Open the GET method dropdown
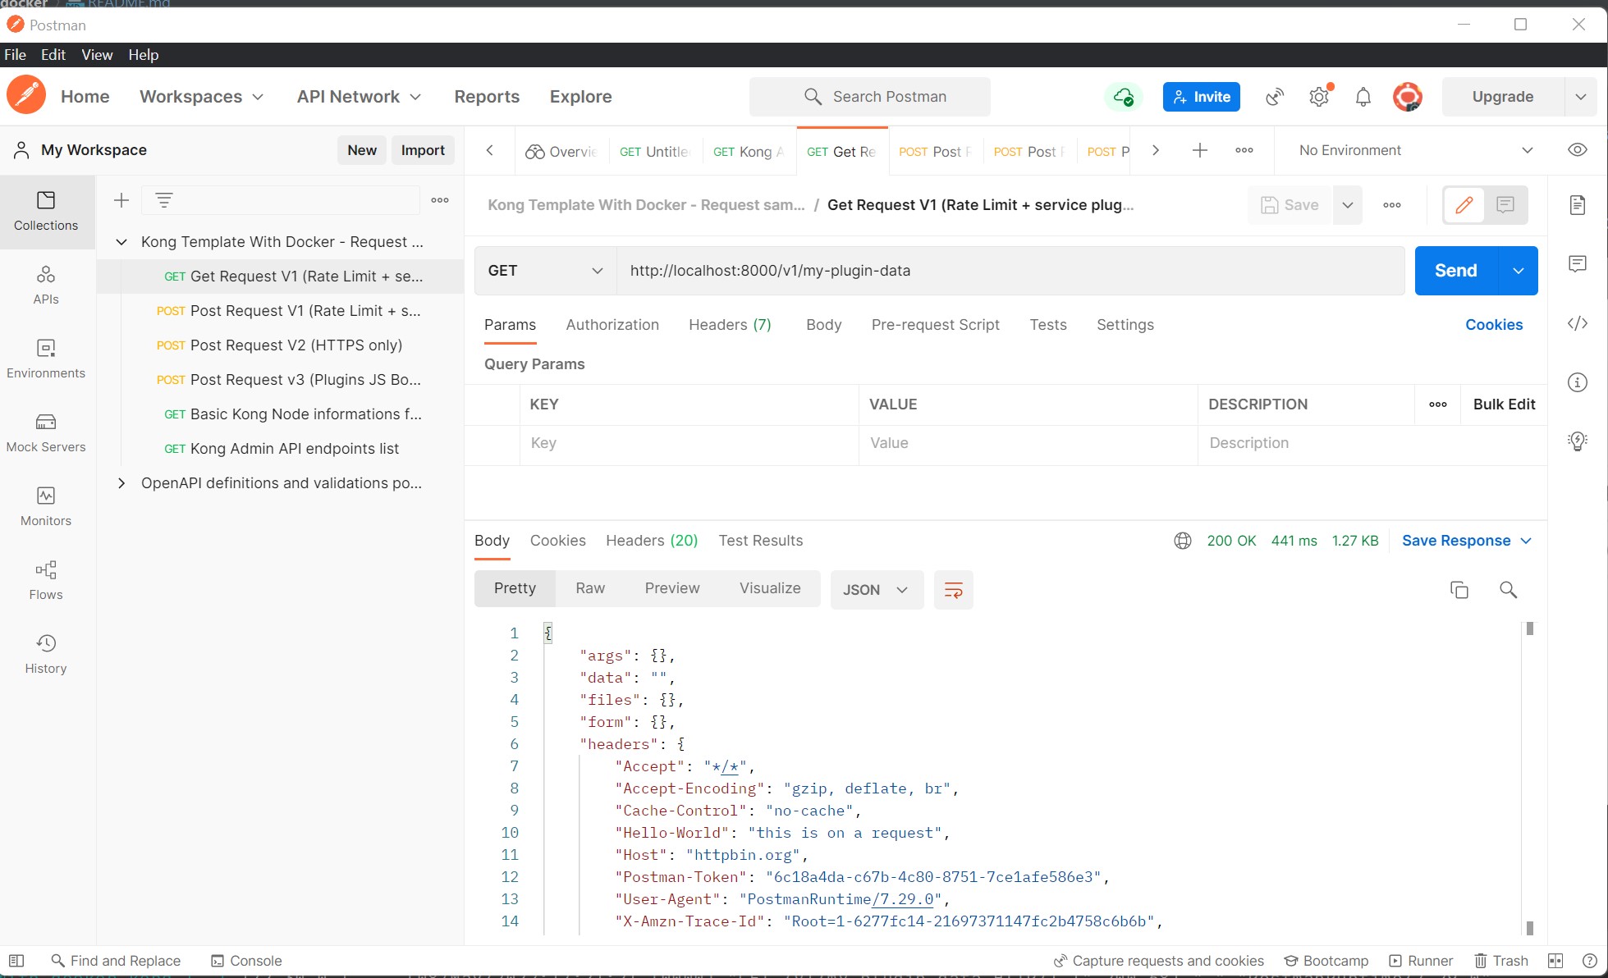The height and width of the screenshot is (978, 1608). tap(546, 271)
